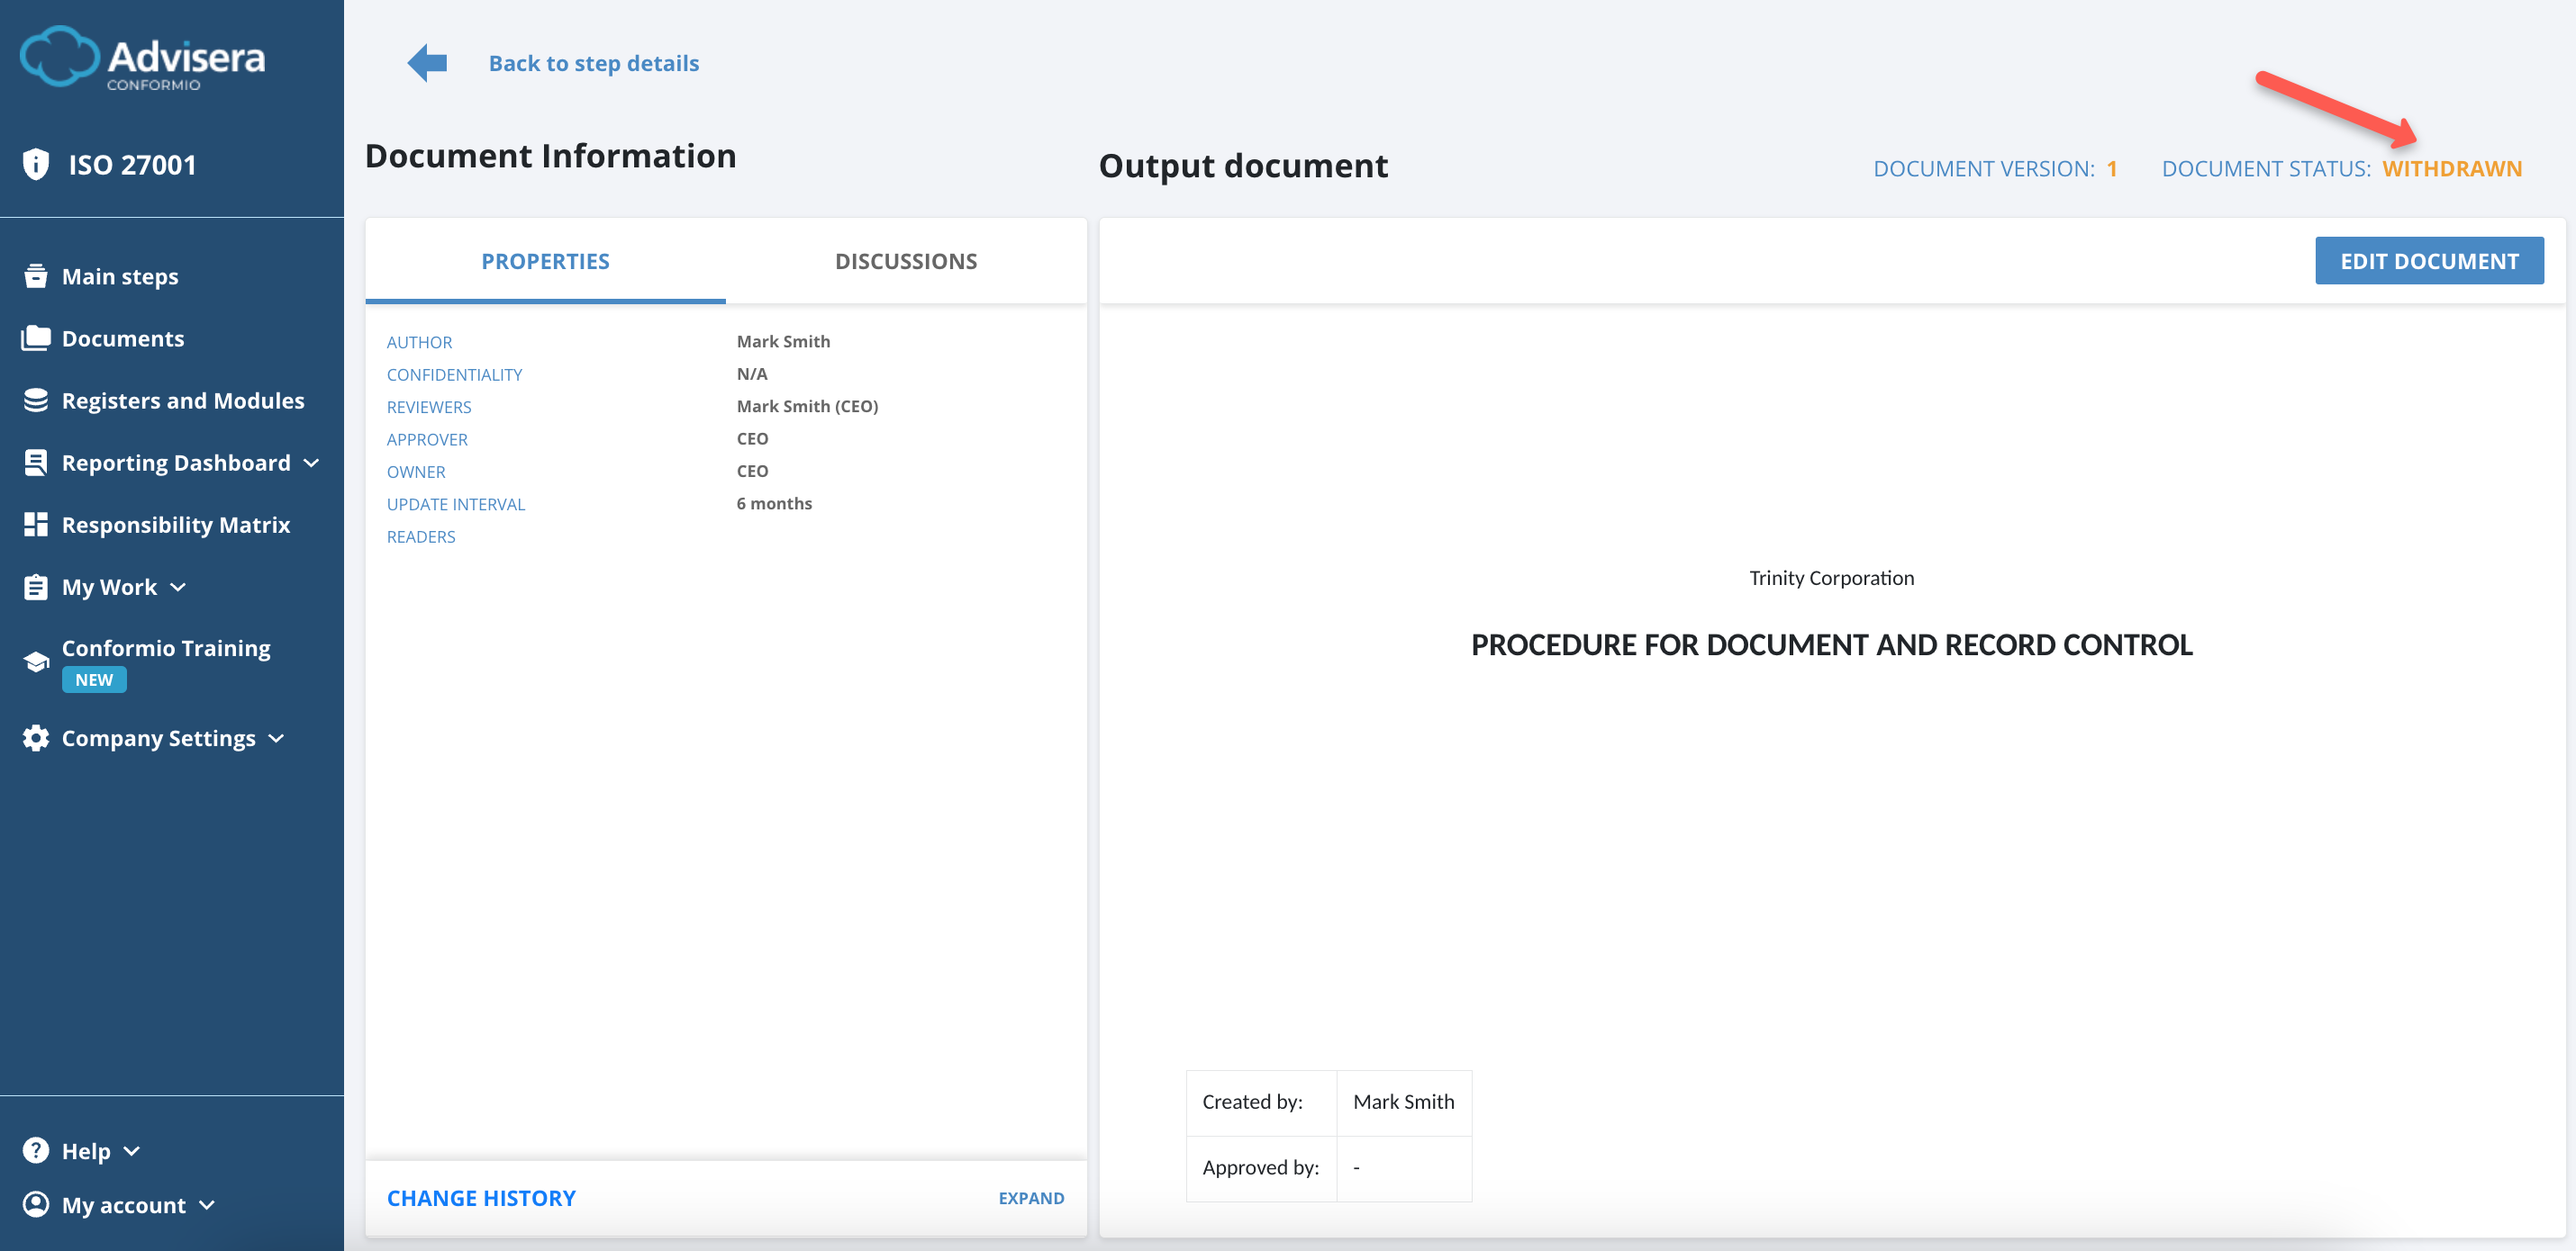Click the ISO 27001 info icon
Screen dimensions: 2576x1251
click(36, 163)
